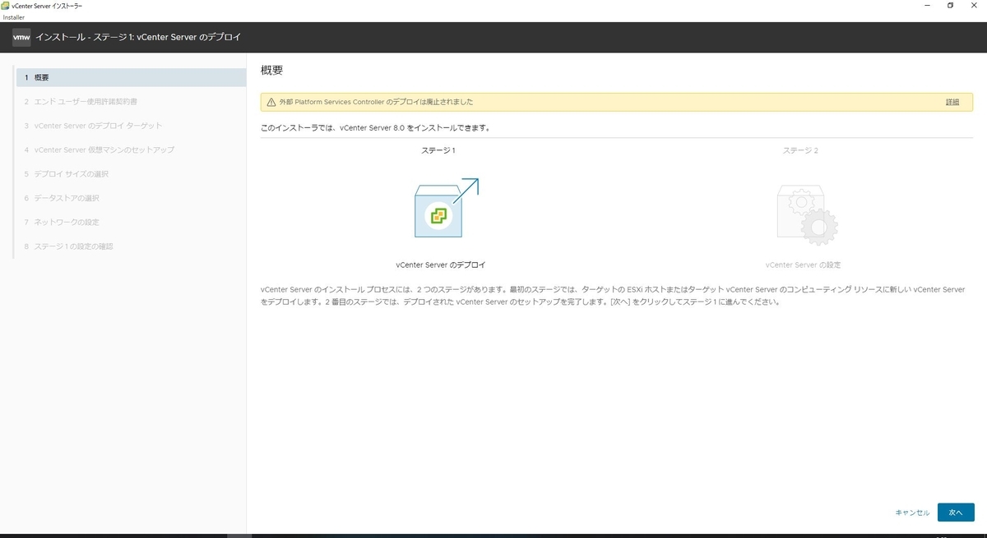The height and width of the screenshot is (538, 987).
Task: Click the vCenter Server のデプロイ caption under icon
Action: (441, 265)
